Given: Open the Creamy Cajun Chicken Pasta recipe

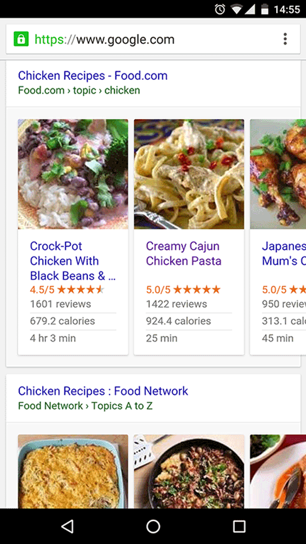Looking at the screenshot, I should 184,253.
